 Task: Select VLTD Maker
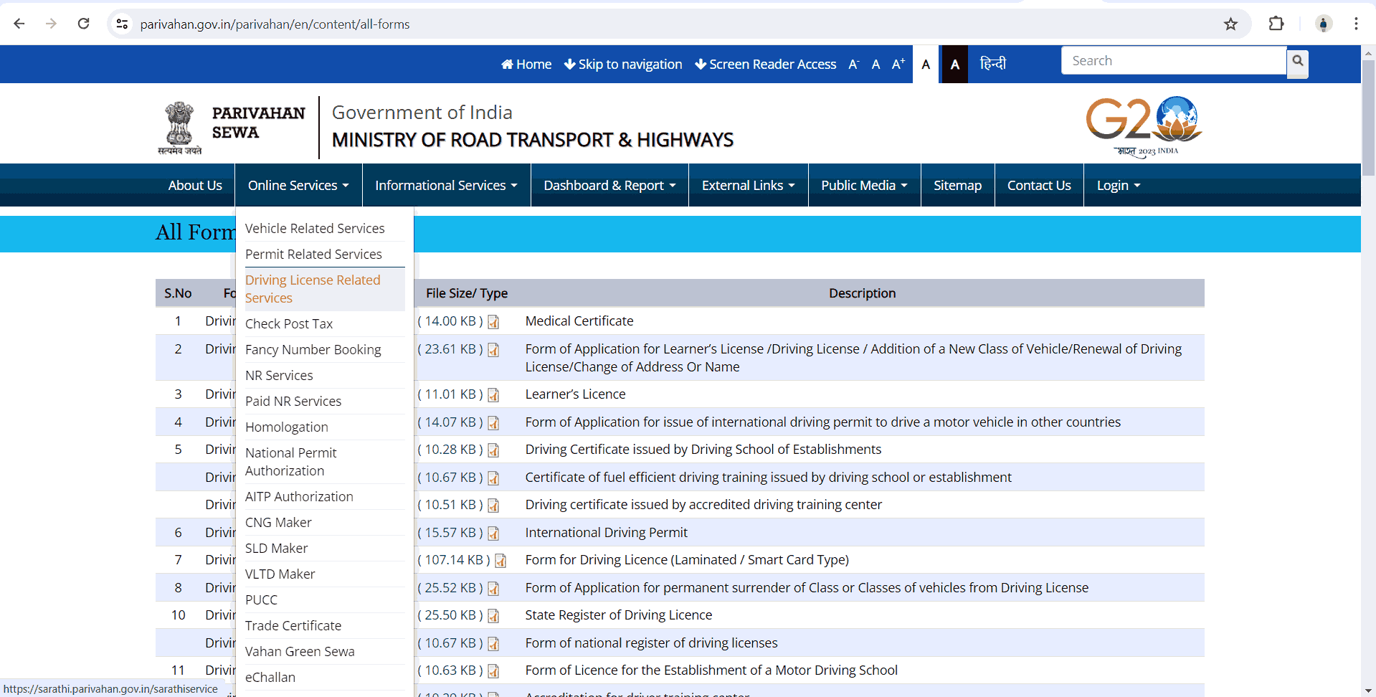(x=325, y=574)
